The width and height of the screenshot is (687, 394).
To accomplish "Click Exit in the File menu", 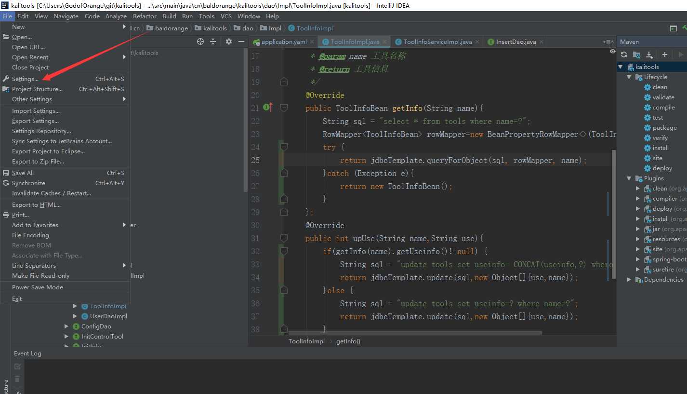I will point(65,299).
